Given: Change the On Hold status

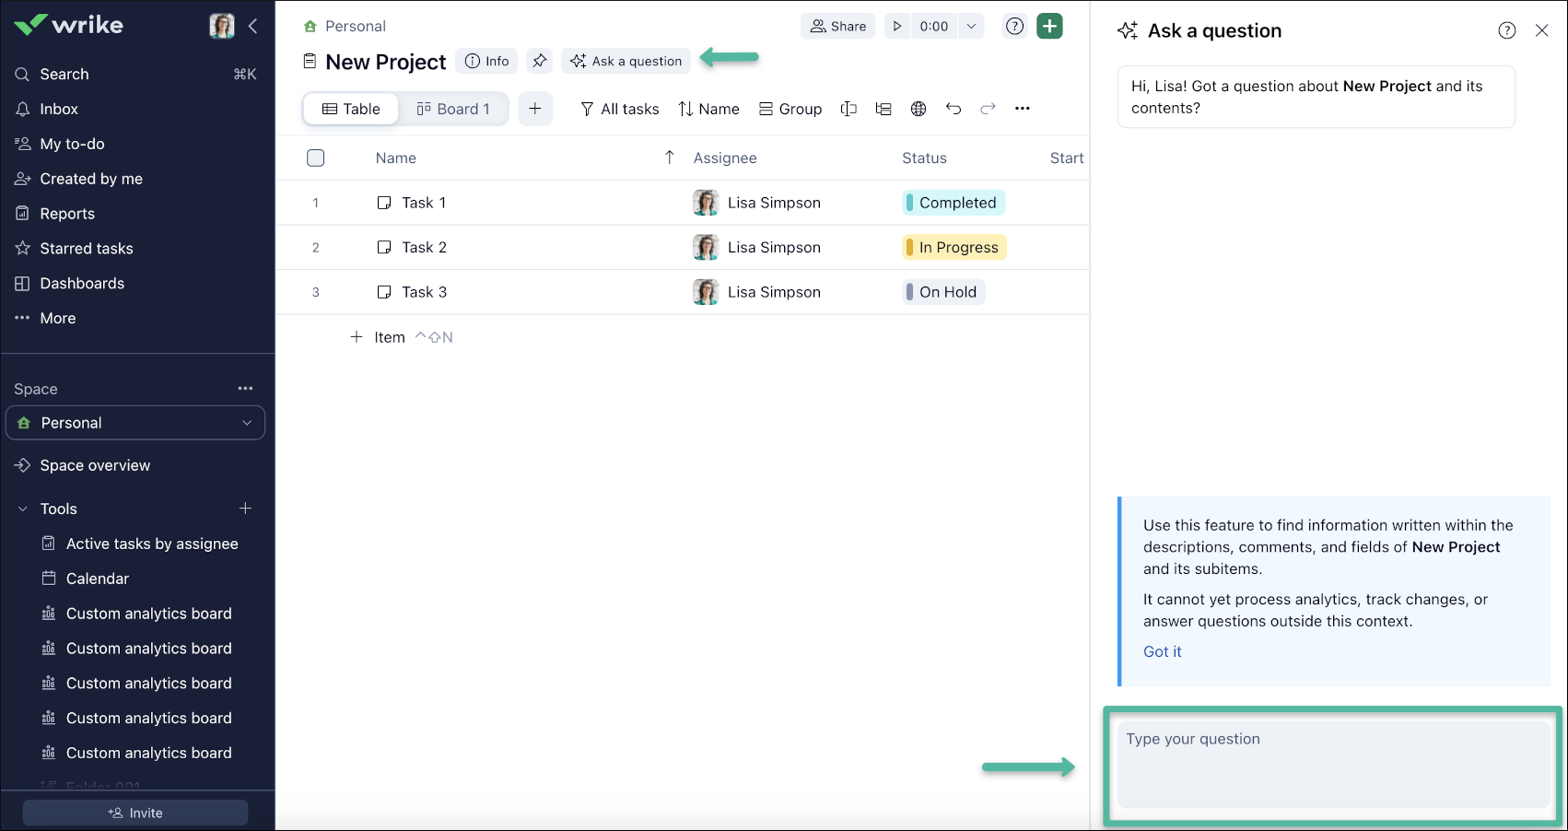Looking at the screenshot, I should point(942,292).
